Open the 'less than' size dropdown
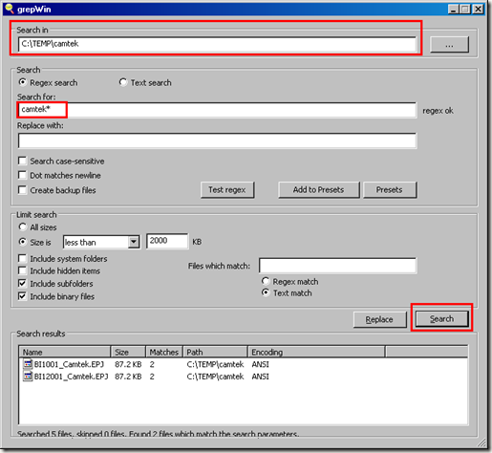The image size is (492, 453). [134, 242]
